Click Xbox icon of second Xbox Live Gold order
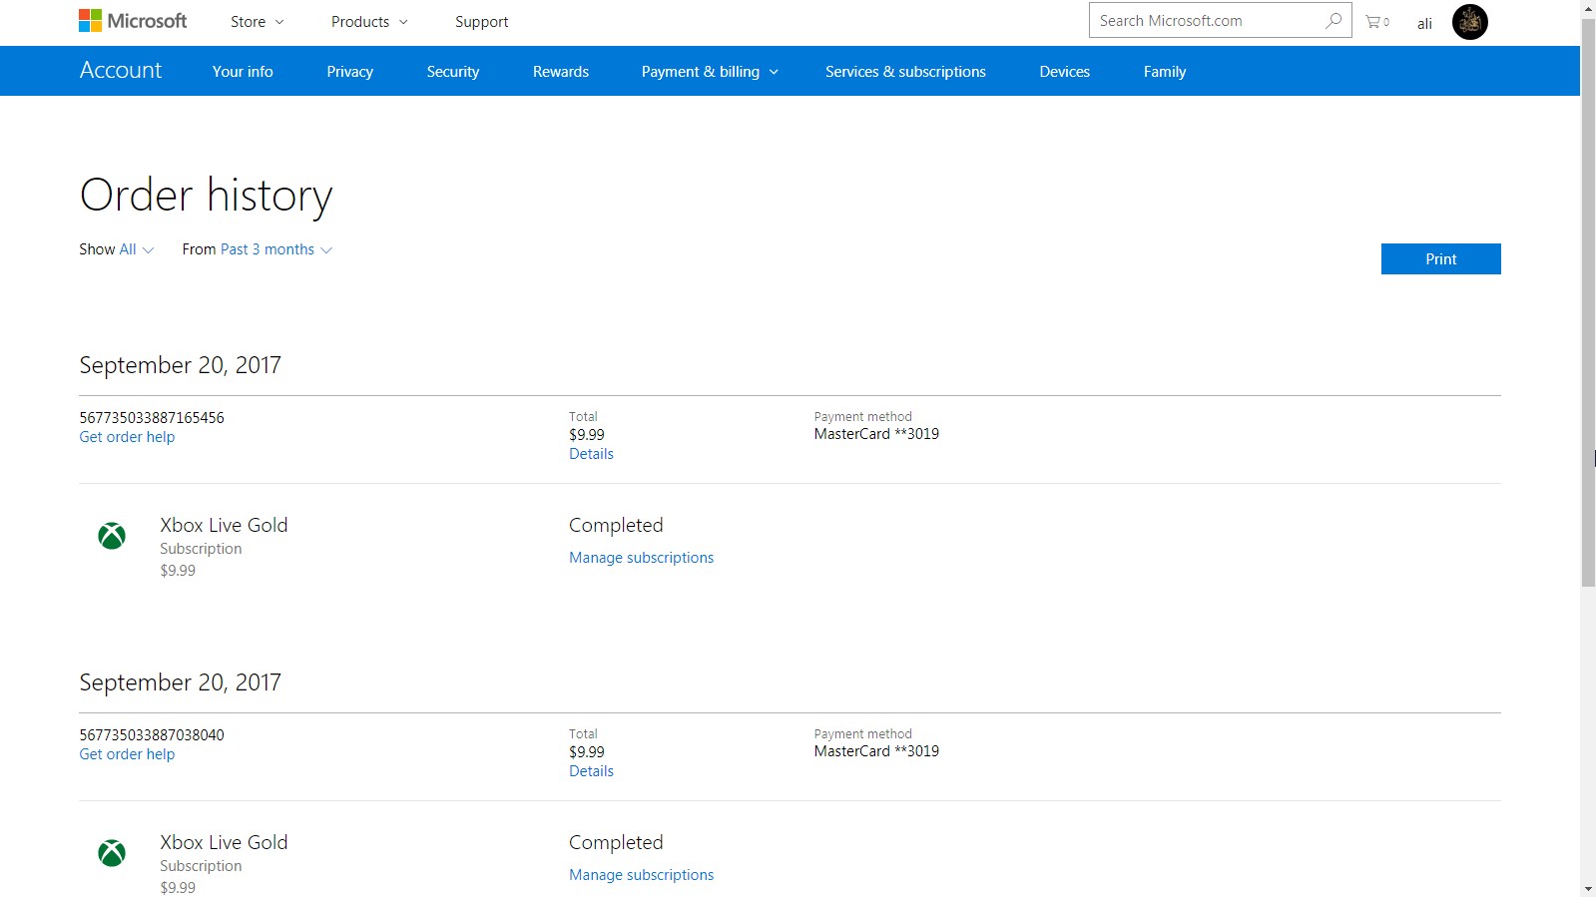1596x897 pixels. (x=112, y=853)
